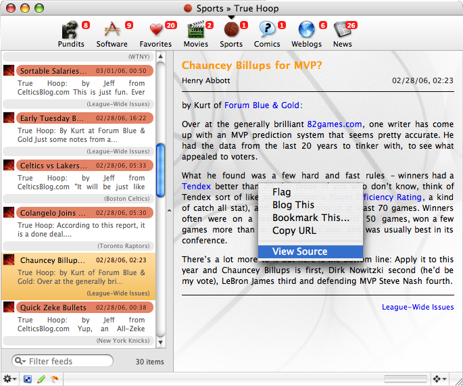Click the (Toronto Raptors) category label
The image size is (463, 386).
(x=124, y=245)
